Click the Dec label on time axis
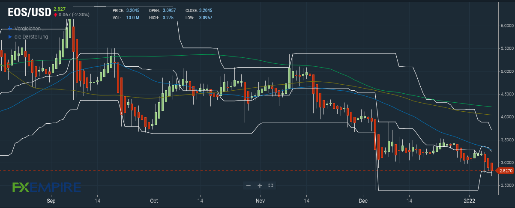 pyautogui.click(x=363, y=200)
